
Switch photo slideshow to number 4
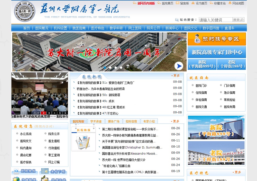(x=54, y=113)
